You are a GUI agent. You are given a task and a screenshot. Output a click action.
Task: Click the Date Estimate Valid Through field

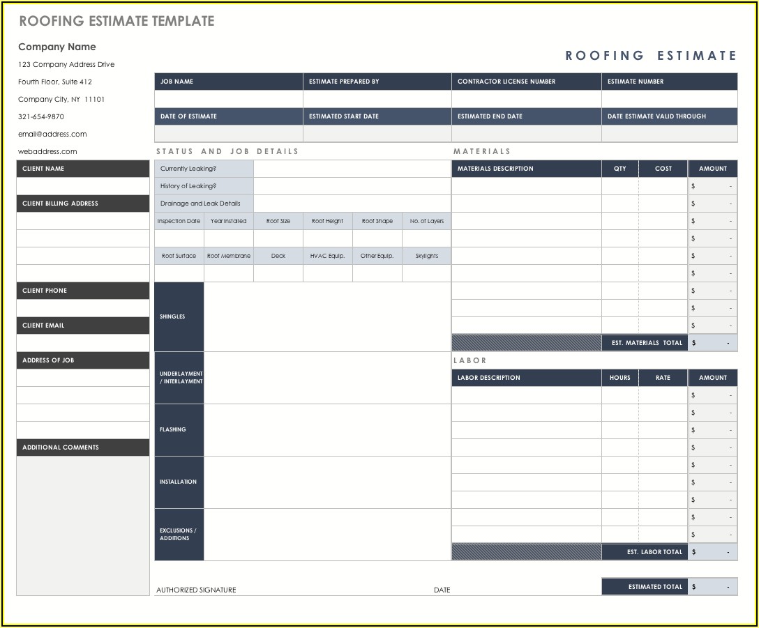pos(669,134)
